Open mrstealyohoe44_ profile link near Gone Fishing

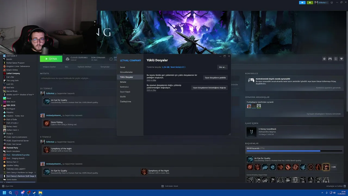point(54,115)
